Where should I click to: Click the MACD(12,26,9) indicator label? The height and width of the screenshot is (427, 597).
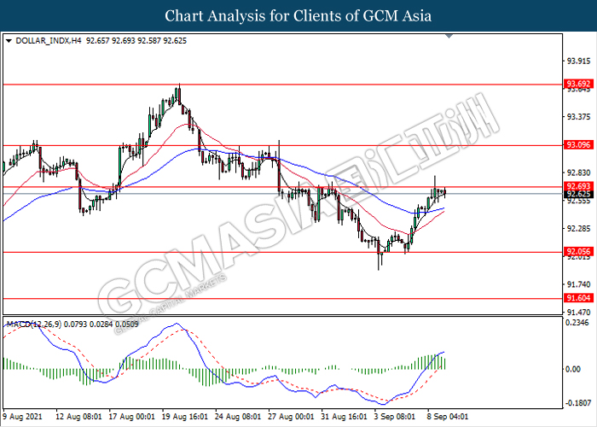34,325
